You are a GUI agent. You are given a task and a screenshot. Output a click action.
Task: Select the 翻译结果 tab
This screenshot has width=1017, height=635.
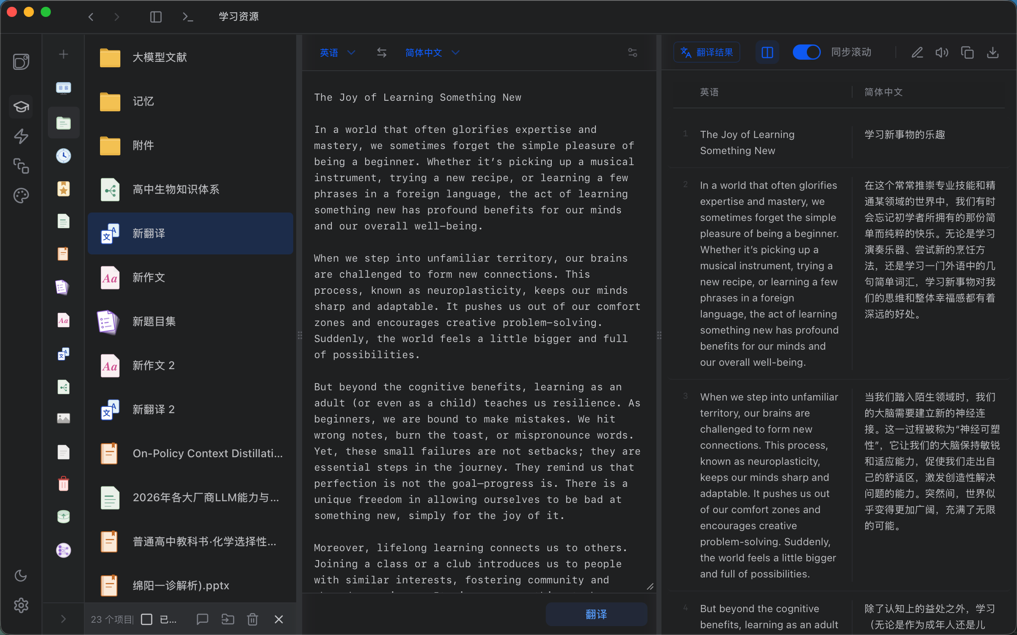pos(706,52)
